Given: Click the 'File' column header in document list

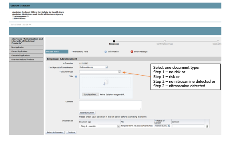Looking at the screenshot, I should [x=122, y=122].
